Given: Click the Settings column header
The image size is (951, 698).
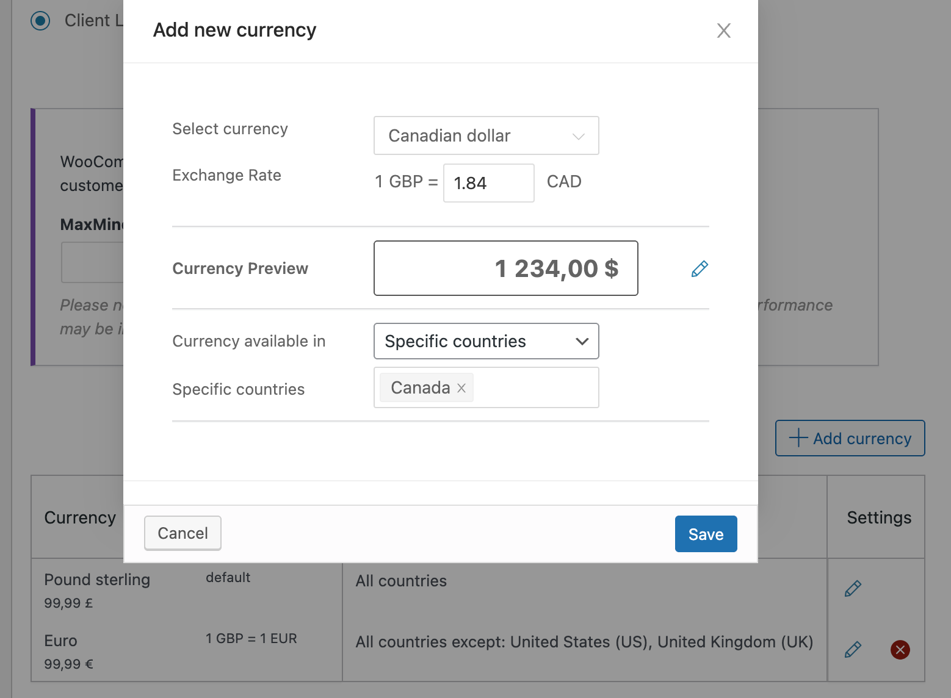Looking at the screenshot, I should [x=878, y=517].
